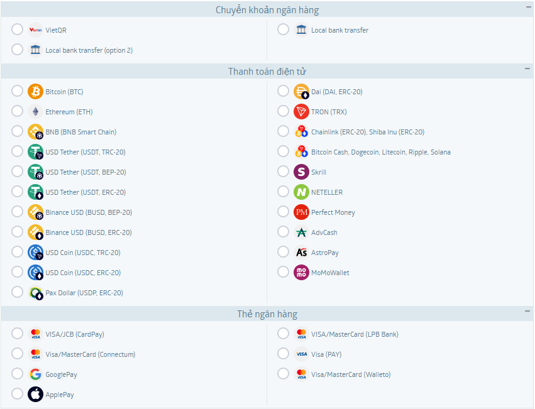
Task: Click Visa/MasterCard (Walleto) card icon
Action: click(301, 374)
